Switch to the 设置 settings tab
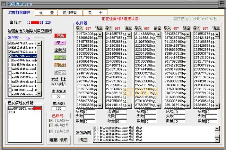Screen dimensions: 226x150 pos(47,13)
